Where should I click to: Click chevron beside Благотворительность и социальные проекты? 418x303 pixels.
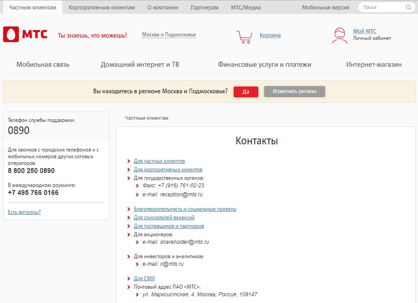point(129,209)
